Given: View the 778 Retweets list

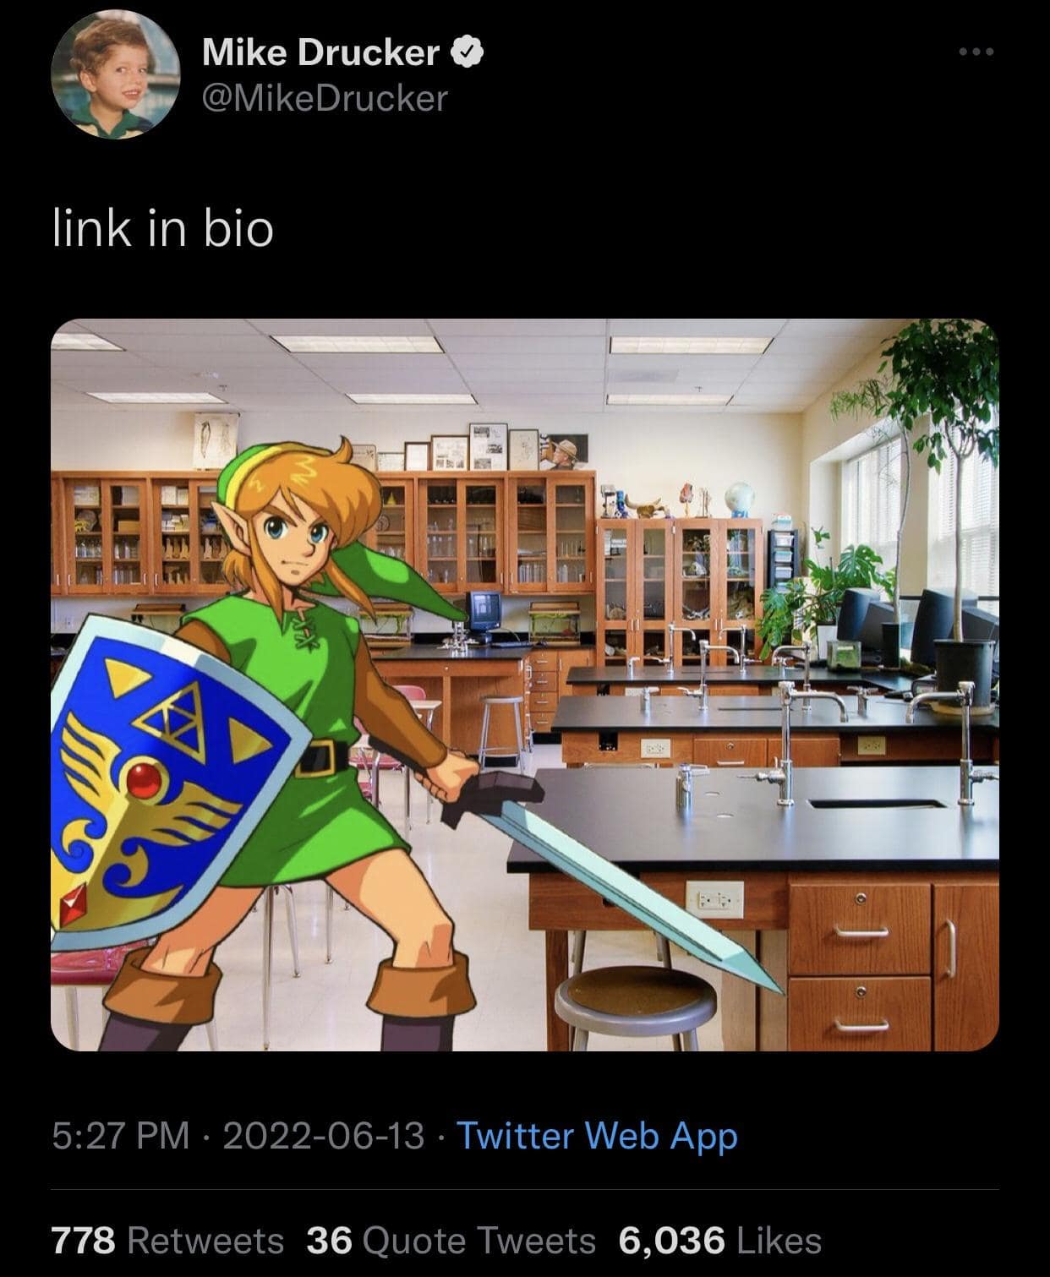Looking at the screenshot, I should (x=167, y=1241).
